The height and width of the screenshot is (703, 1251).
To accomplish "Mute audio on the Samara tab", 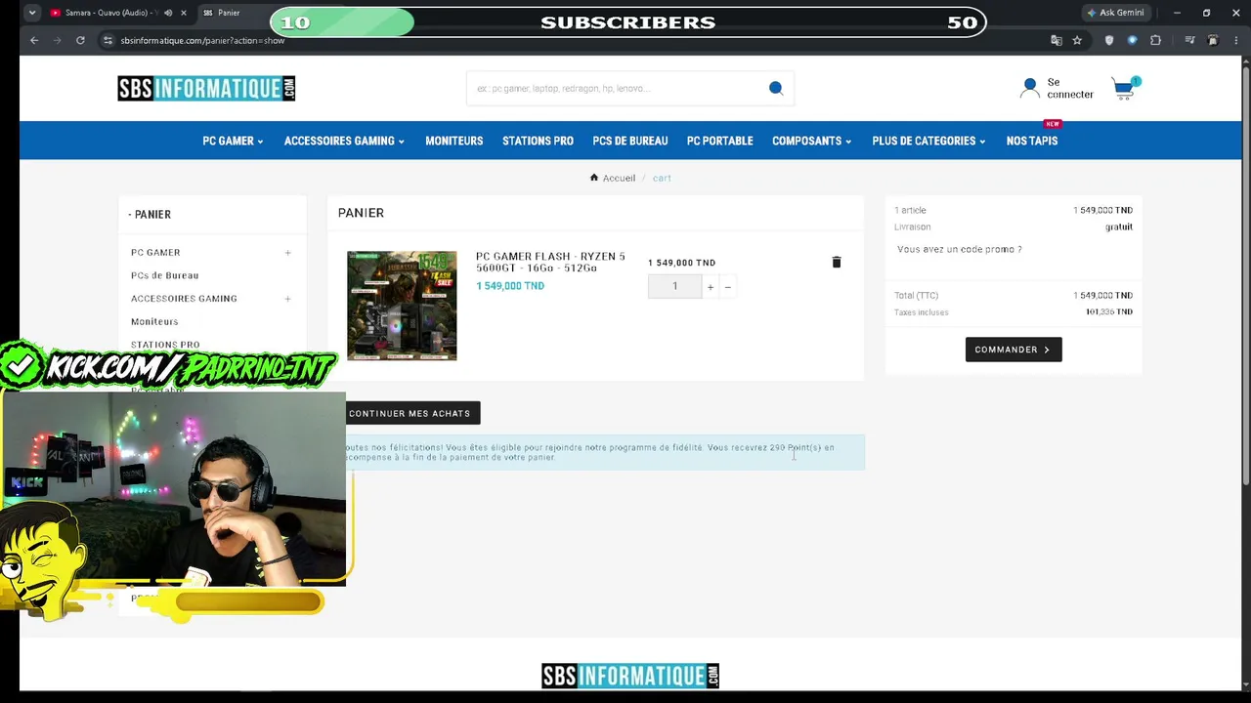I will point(168,13).
